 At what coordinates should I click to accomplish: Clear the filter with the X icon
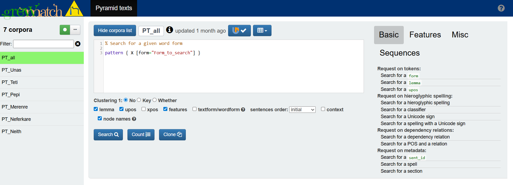pos(78,44)
